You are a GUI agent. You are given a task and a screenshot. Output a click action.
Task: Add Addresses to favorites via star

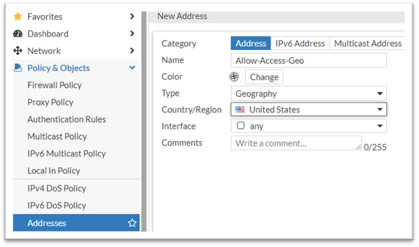pos(132,223)
